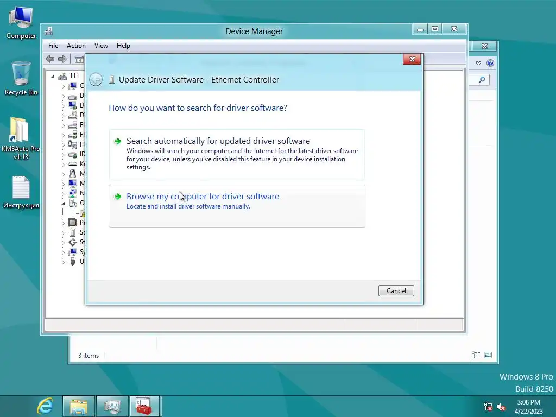The height and width of the screenshot is (417, 556).
Task: Launch Internet Explorer from the taskbar
Action: coord(46,406)
